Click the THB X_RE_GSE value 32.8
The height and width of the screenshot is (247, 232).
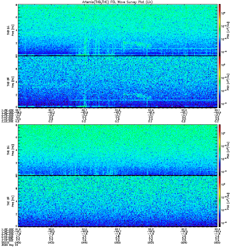coord(118,110)
